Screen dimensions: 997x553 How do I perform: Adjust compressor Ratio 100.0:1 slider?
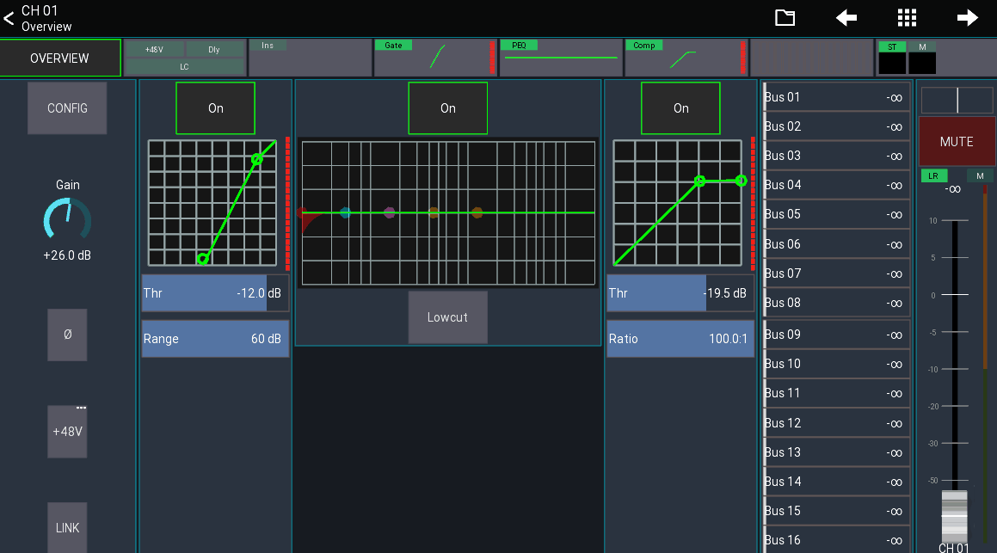point(680,339)
